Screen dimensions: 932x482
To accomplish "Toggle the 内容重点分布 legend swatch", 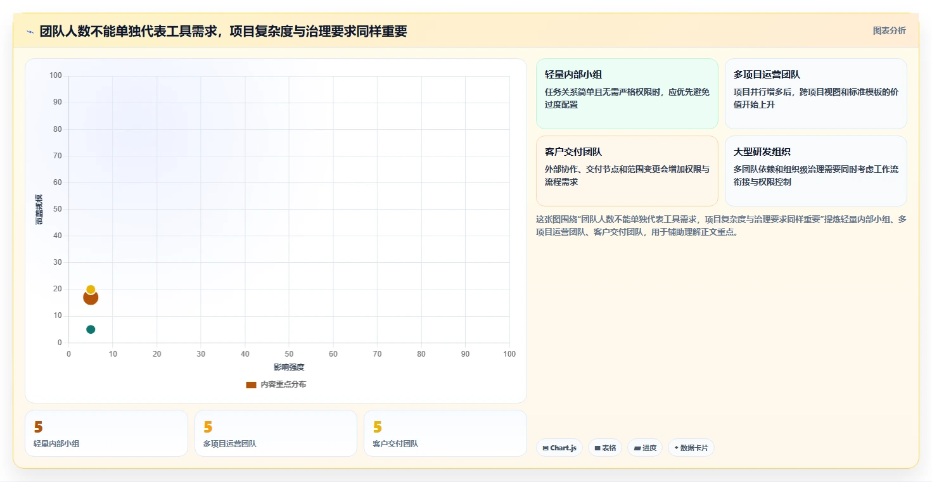I will tap(251, 384).
